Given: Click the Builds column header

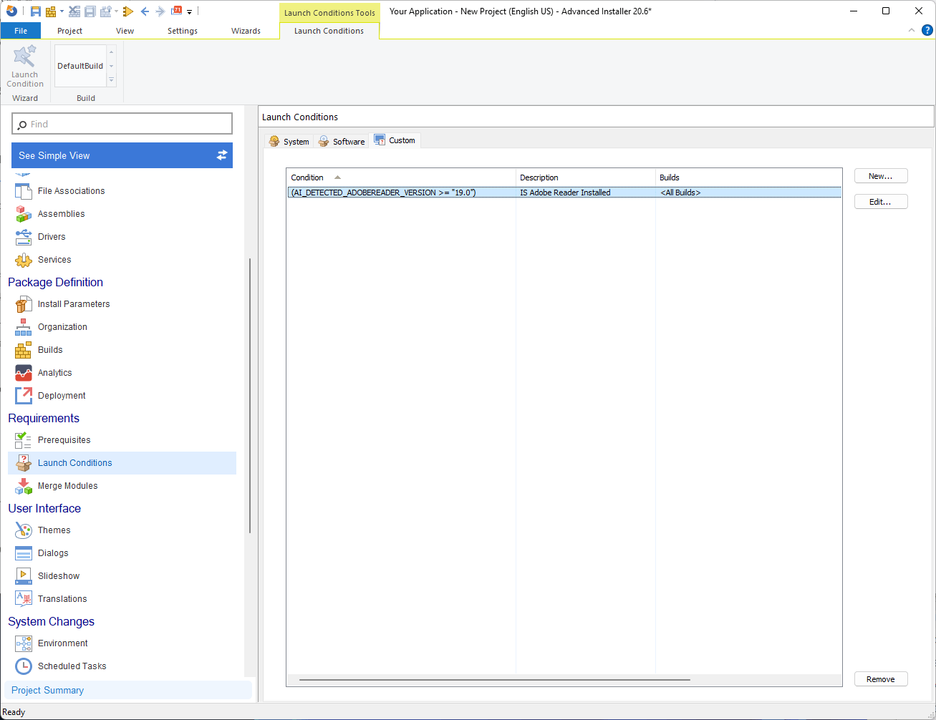Looking at the screenshot, I should (748, 177).
